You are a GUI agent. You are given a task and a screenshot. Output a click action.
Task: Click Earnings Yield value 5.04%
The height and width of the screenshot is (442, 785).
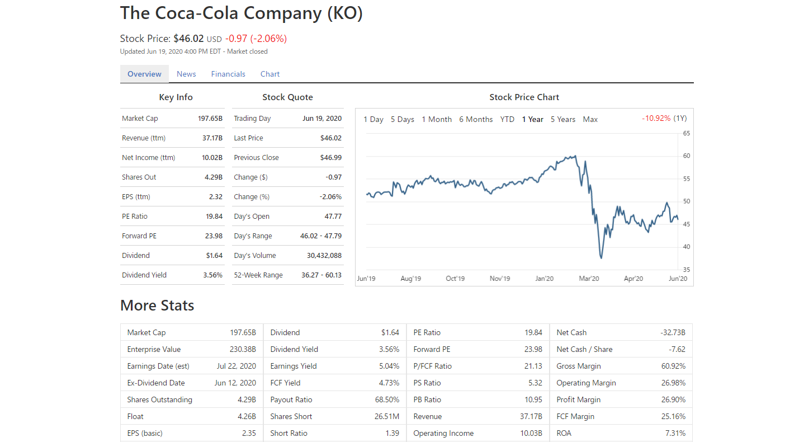389,366
